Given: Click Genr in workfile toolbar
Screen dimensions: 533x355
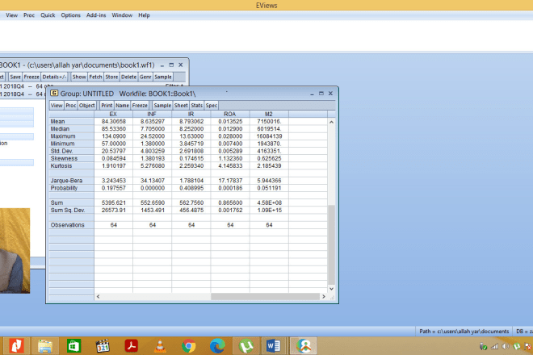Looking at the screenshot, I should click(x=145, y=77).
